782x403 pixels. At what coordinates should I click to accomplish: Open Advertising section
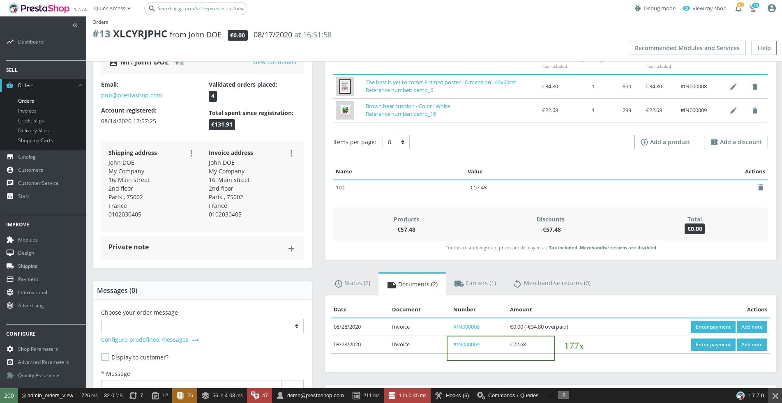tap(31, 306)
